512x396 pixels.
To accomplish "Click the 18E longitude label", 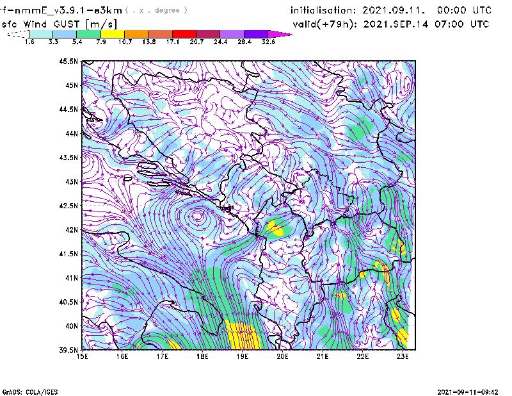I will (x=202, y=356).
